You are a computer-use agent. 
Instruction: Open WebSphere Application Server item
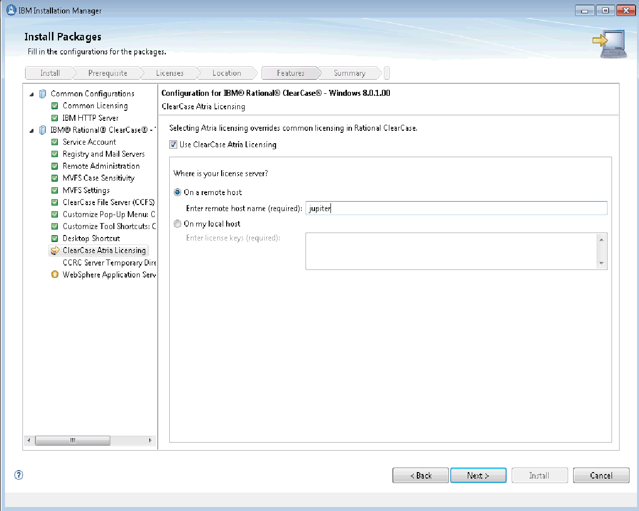(x=109, y=274)
